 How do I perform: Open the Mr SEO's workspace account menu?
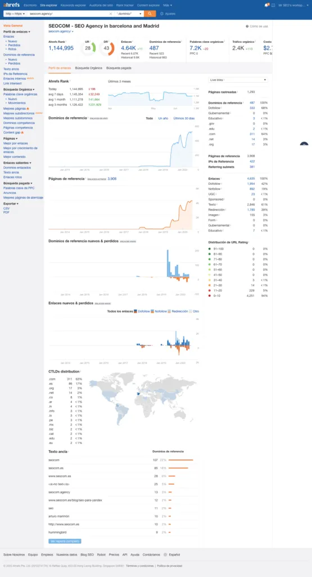[293, 5]
